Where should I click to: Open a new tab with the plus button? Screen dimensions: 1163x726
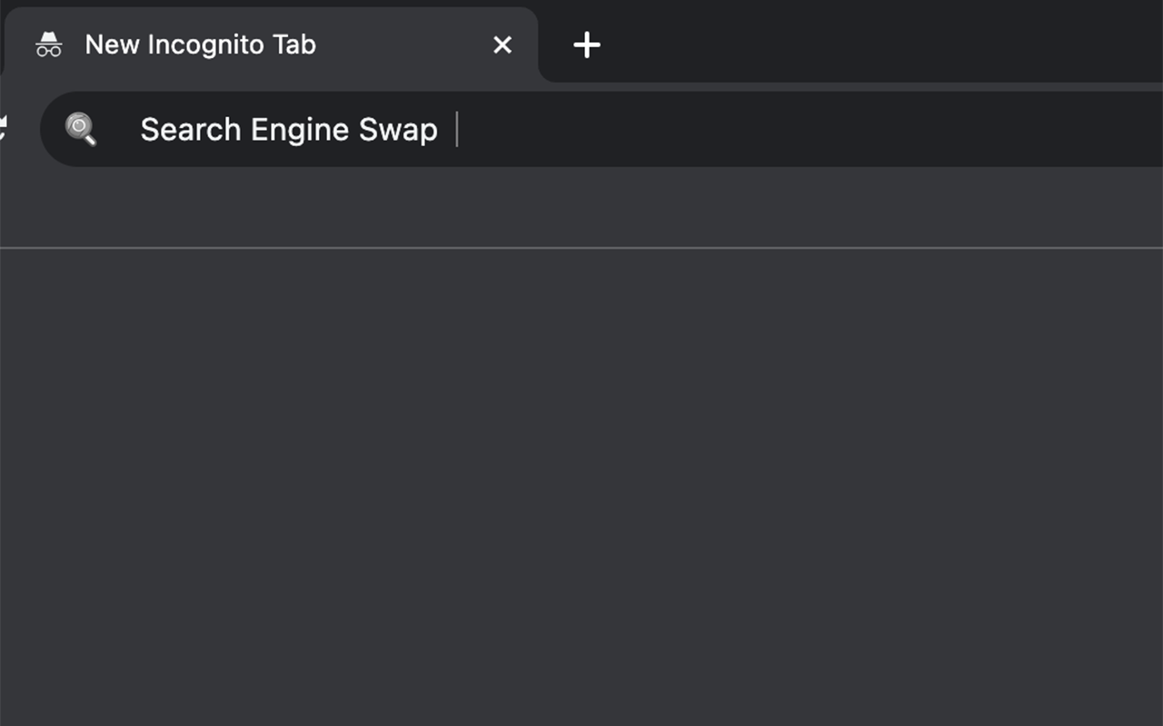(586, 44)
